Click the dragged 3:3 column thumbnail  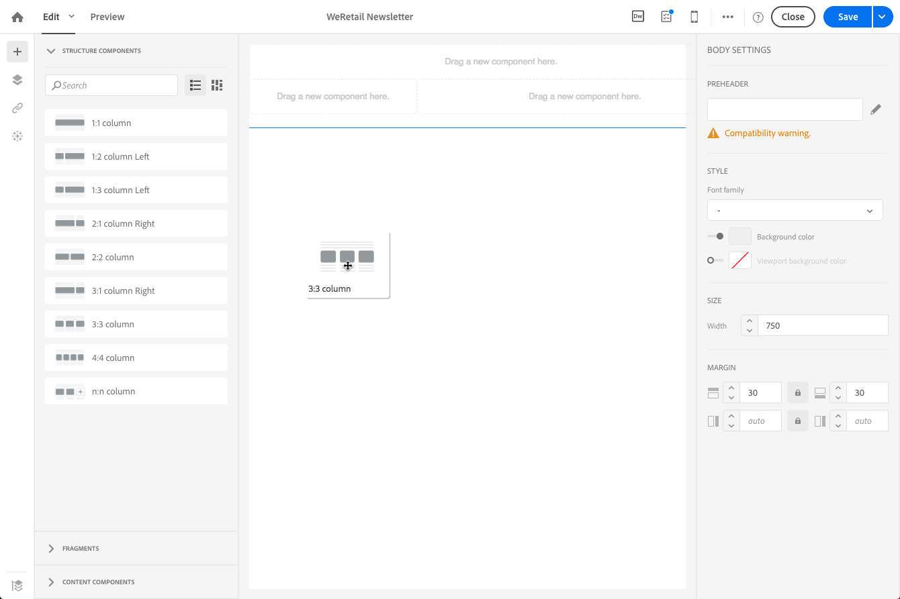pos(348,266)
